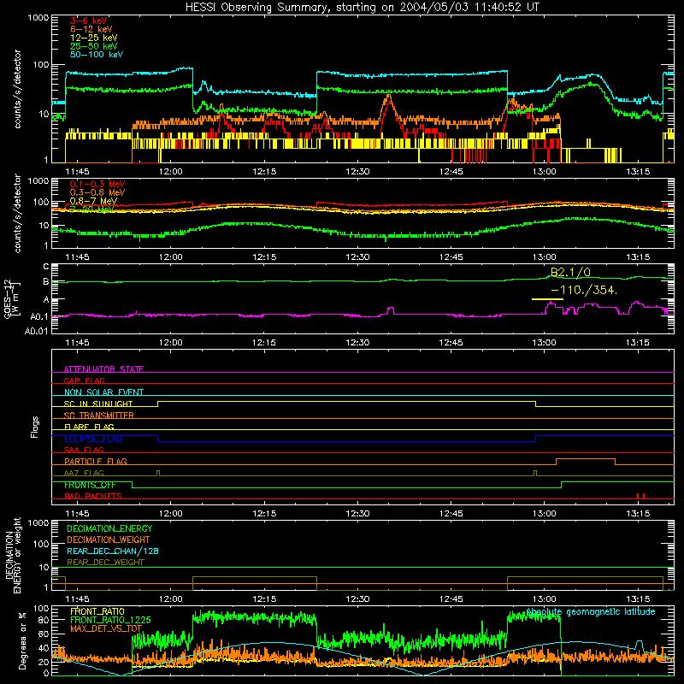Click the SC_IN_SUNLIGHT flag label
Screen dimensions: 684x684
point(98,404)
